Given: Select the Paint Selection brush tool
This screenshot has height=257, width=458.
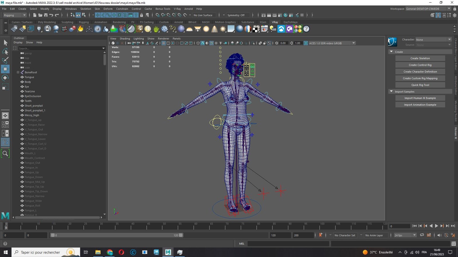Looking at the screenshot, I should (x=5, y=60).
